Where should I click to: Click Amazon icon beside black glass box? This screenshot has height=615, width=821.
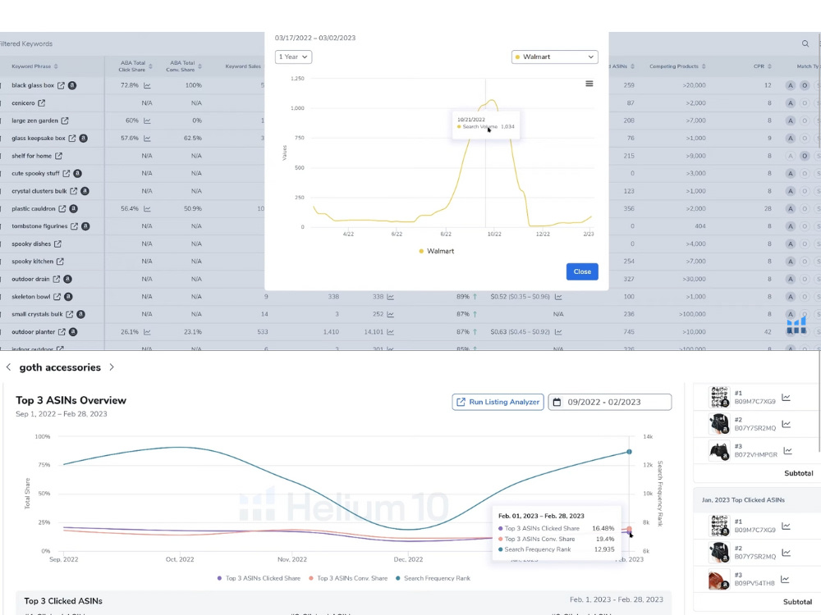72,85
